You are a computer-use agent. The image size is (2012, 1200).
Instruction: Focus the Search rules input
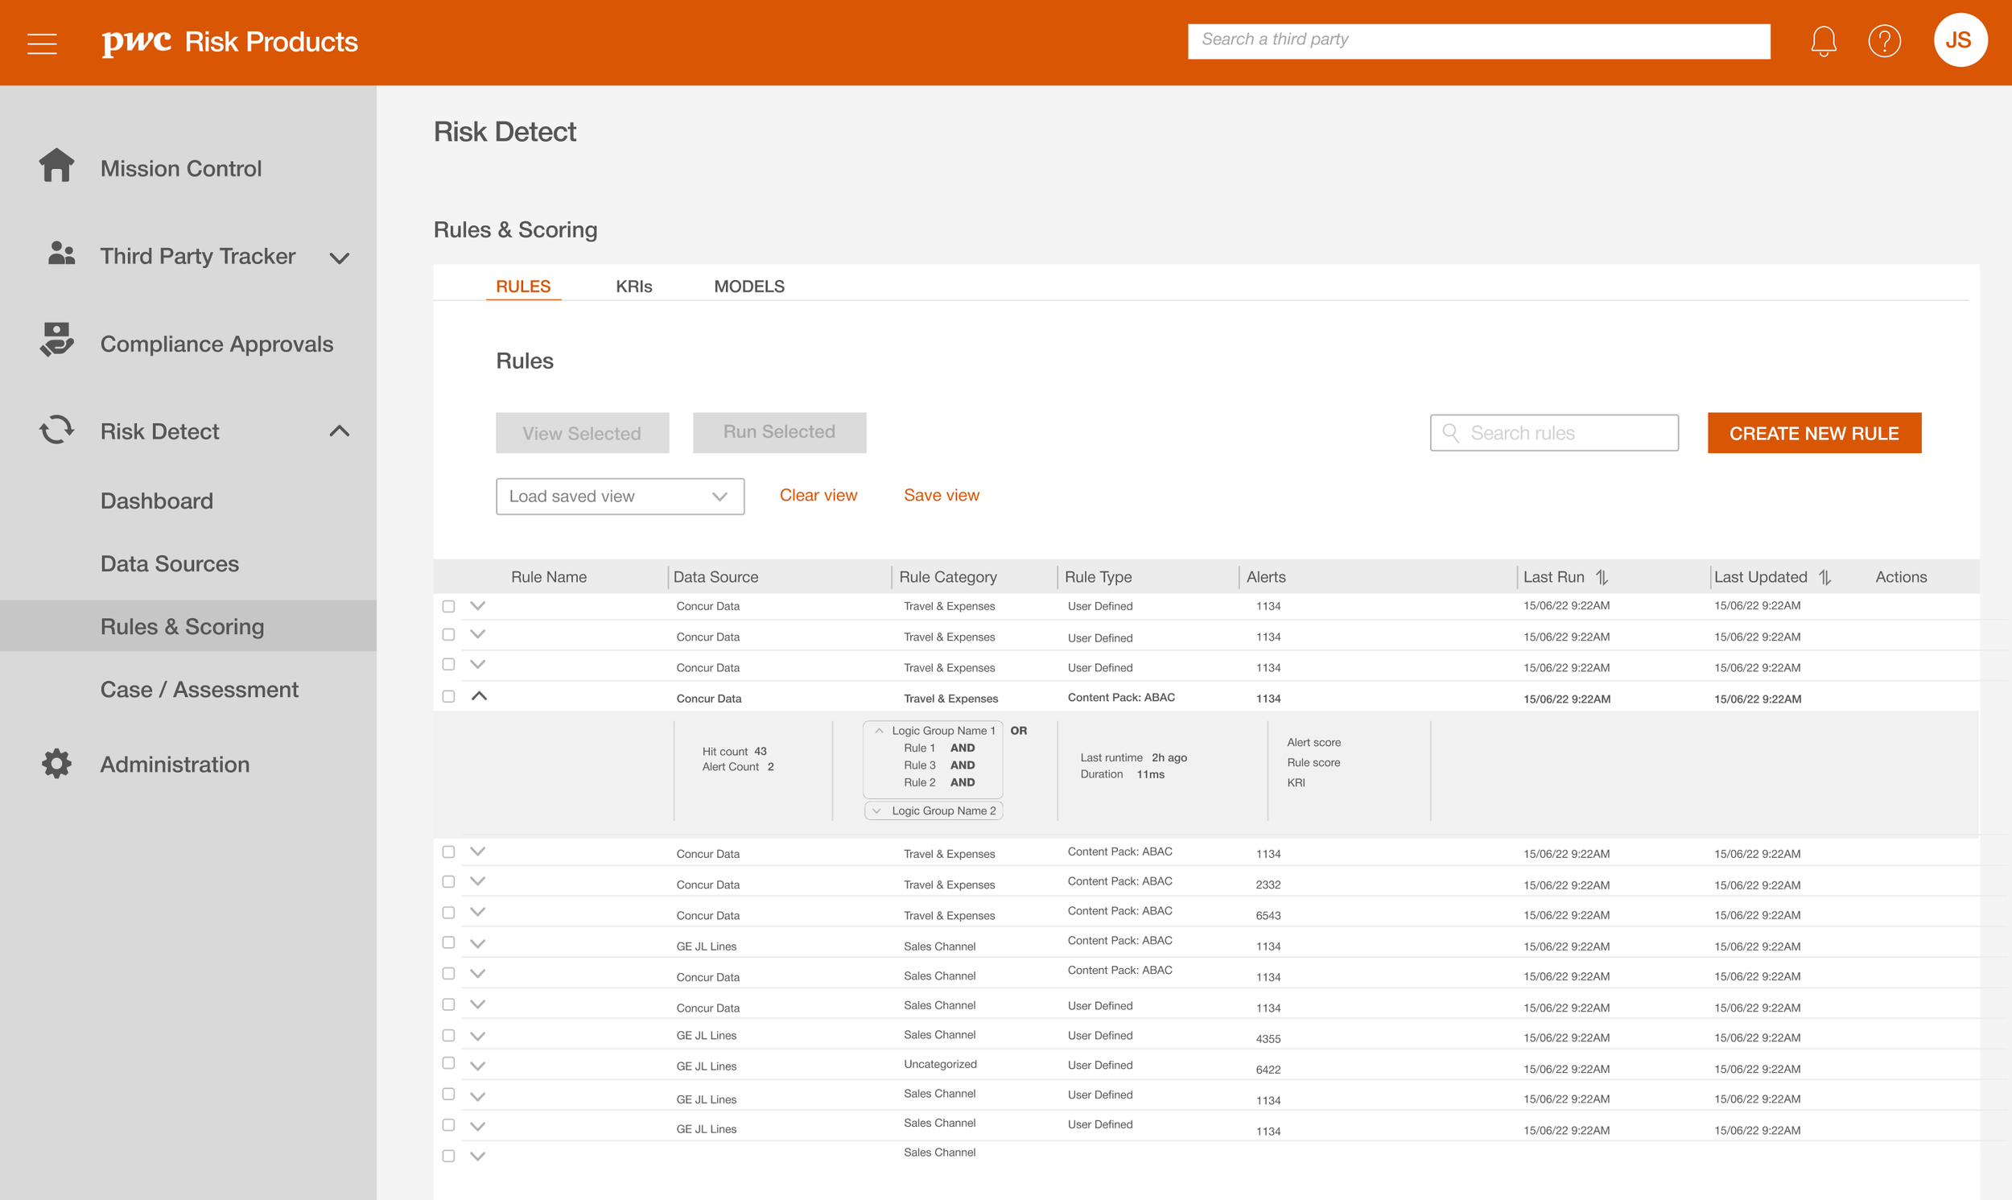(1553, 433)
